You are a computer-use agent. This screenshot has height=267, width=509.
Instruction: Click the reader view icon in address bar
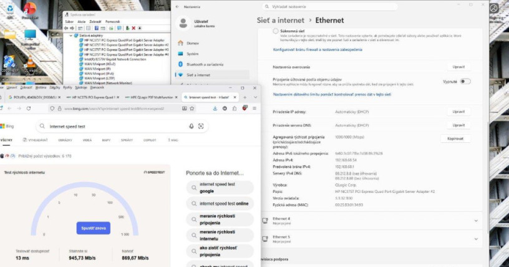(185, 109)
